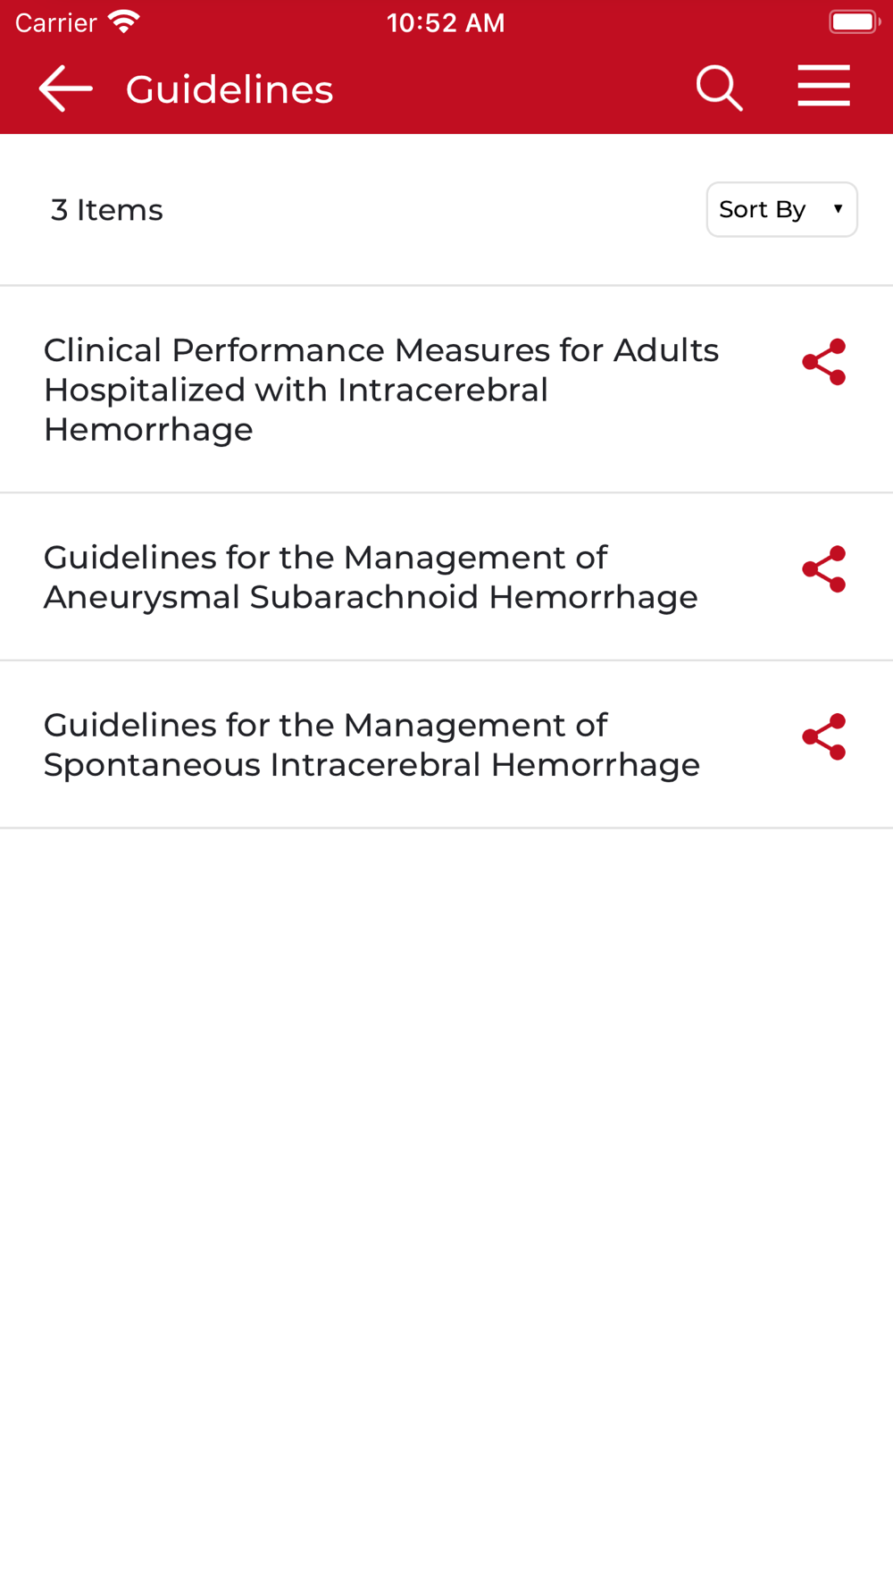Viewport: 893px width, 1589px height.
Task: Tap the Guidelines page title
Action: tap(230, 89)
